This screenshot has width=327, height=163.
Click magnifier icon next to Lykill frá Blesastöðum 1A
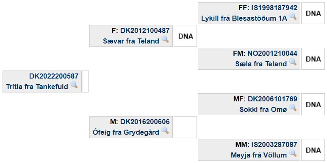(x=293, y=16)
